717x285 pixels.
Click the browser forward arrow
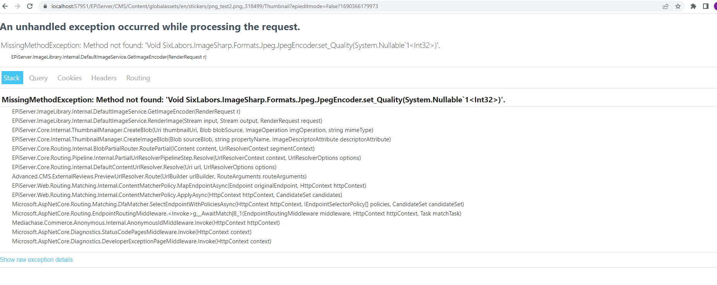(x=17, y=6)
